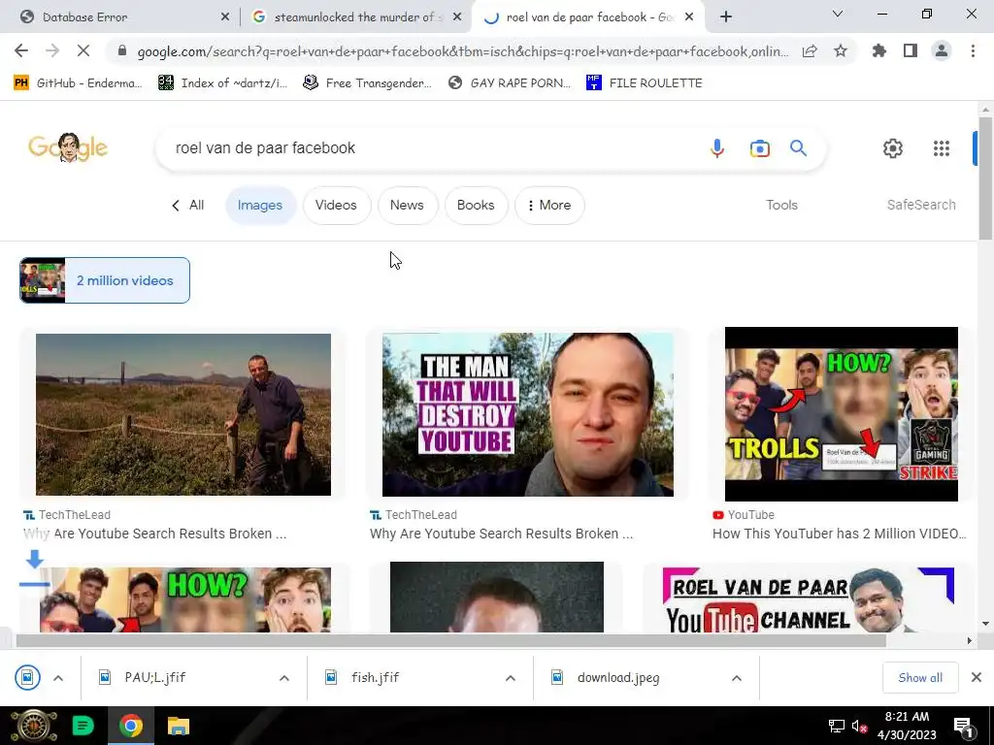Bookmark this page with star icon

[841, 51]
